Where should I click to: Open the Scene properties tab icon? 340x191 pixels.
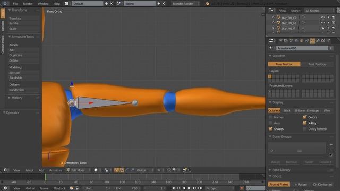tap(291, 41)
